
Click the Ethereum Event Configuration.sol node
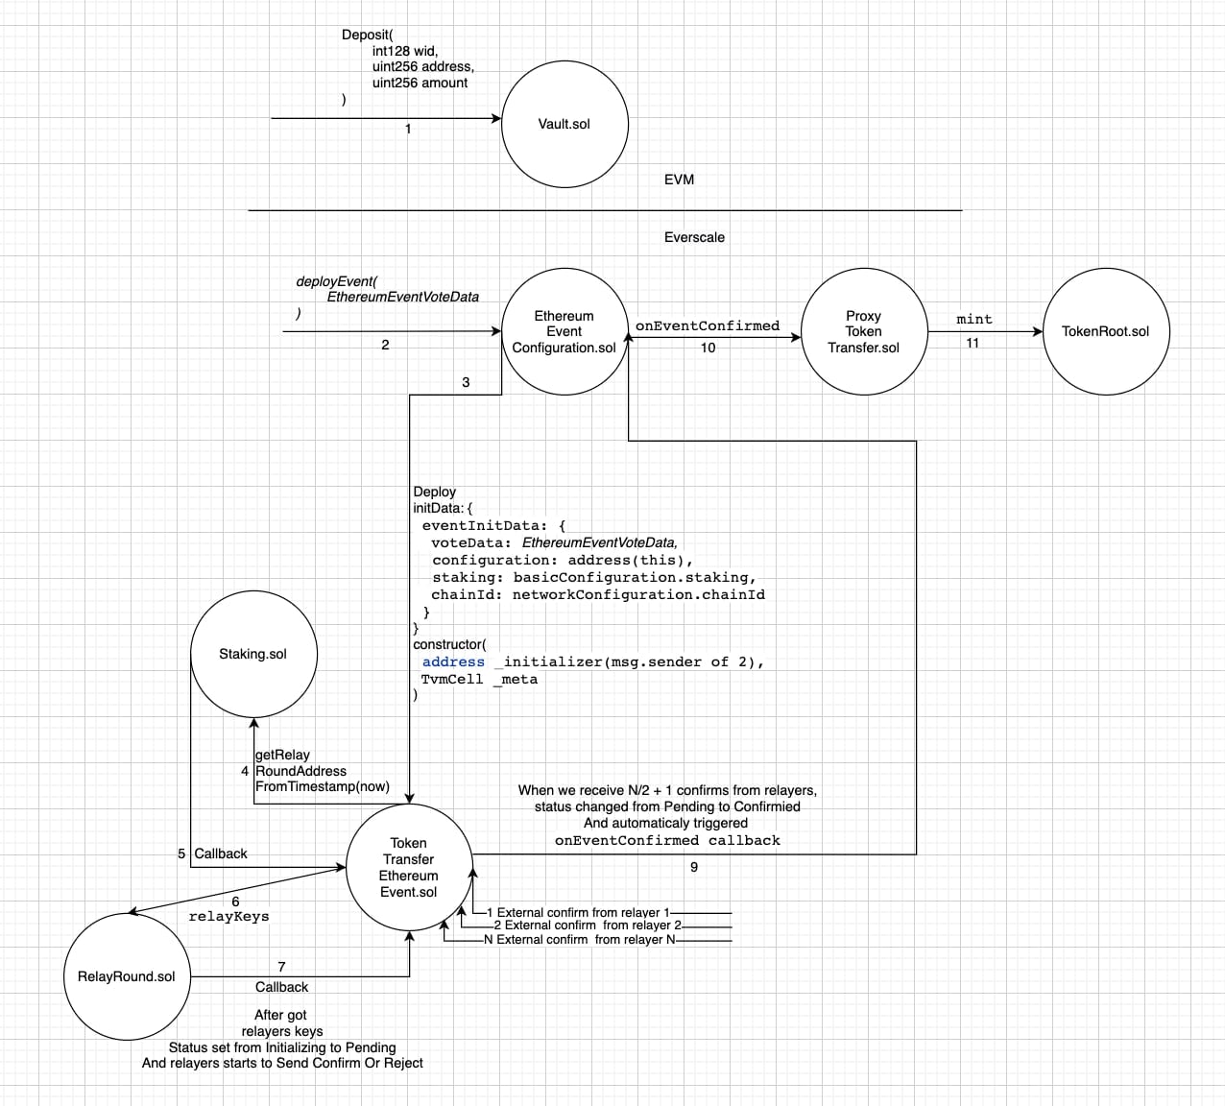564,331
